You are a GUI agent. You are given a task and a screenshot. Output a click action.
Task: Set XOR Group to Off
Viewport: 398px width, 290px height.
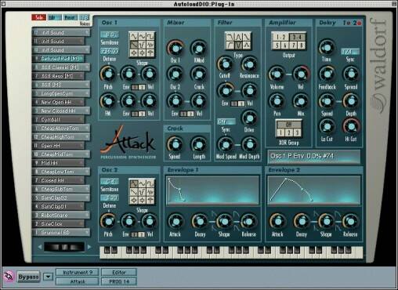[x=288, y=125]
